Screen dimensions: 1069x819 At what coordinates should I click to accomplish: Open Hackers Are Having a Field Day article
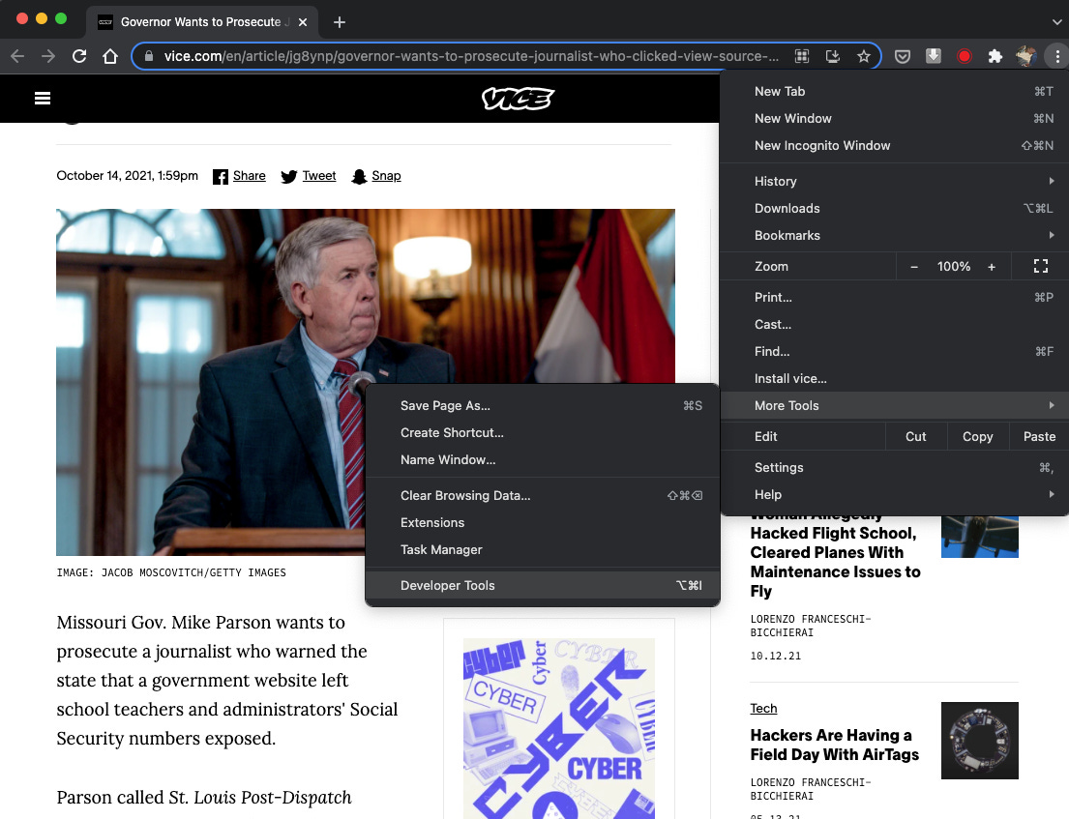(x=835, y=745)
